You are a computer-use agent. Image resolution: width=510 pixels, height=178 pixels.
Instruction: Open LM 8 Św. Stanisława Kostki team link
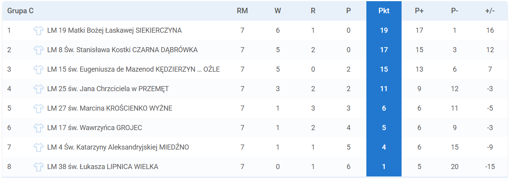tap(122, 50)
